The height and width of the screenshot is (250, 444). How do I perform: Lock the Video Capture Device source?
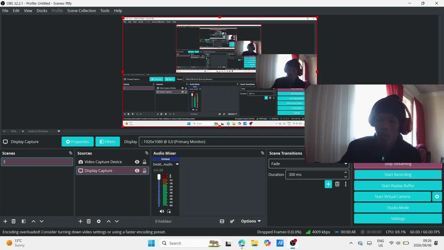(x=145, y=162)
